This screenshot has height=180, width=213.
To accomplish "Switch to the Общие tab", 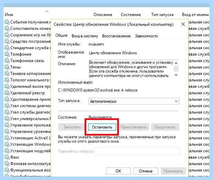I will click(61, 36).
